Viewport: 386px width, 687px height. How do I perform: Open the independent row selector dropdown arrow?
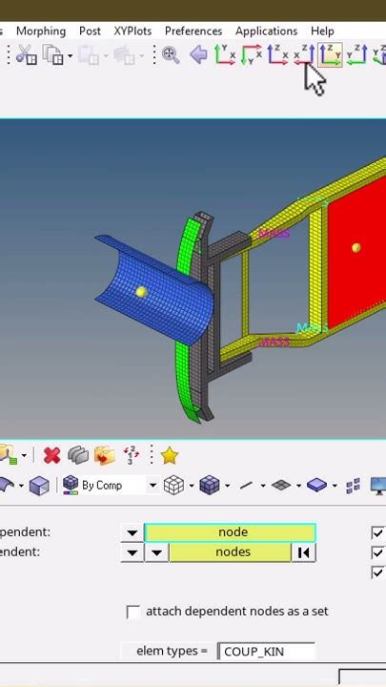132,532
